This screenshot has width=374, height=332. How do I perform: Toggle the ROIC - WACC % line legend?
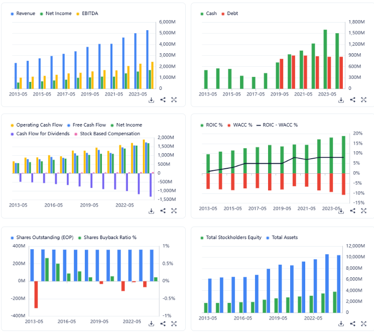point(277,125)
